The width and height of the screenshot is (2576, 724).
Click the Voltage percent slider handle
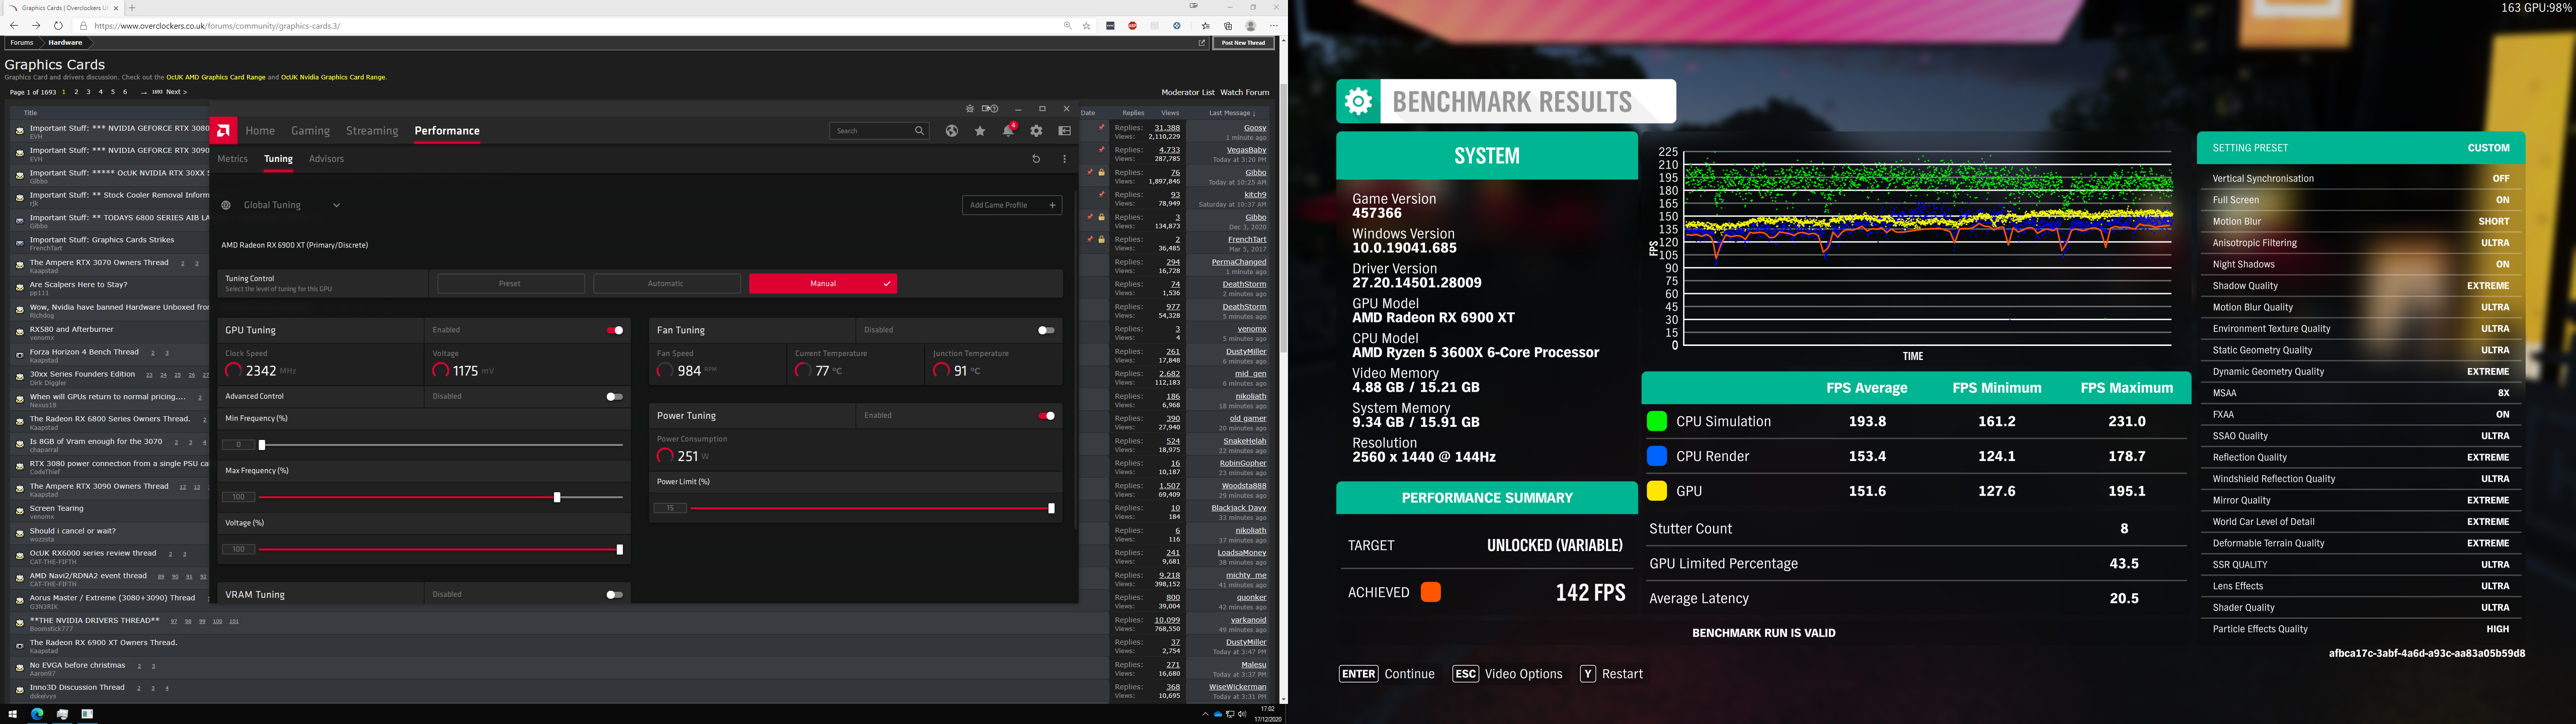click(x=620, y=550)
